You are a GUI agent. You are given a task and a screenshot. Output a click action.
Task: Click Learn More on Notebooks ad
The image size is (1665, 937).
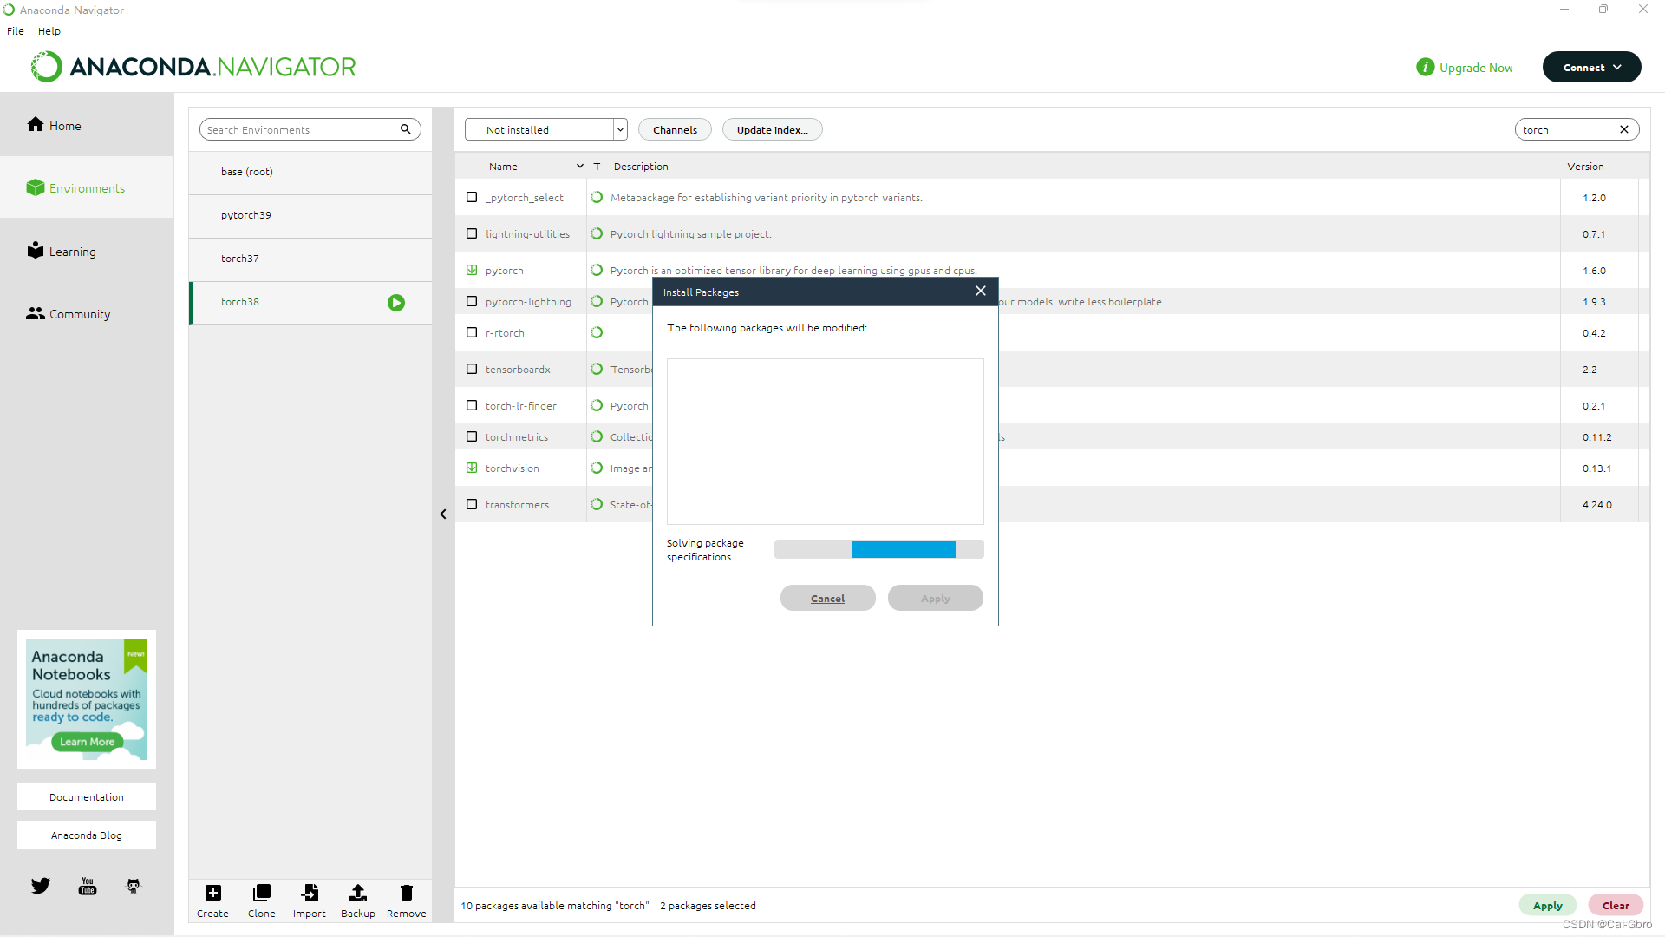[87, 742]
